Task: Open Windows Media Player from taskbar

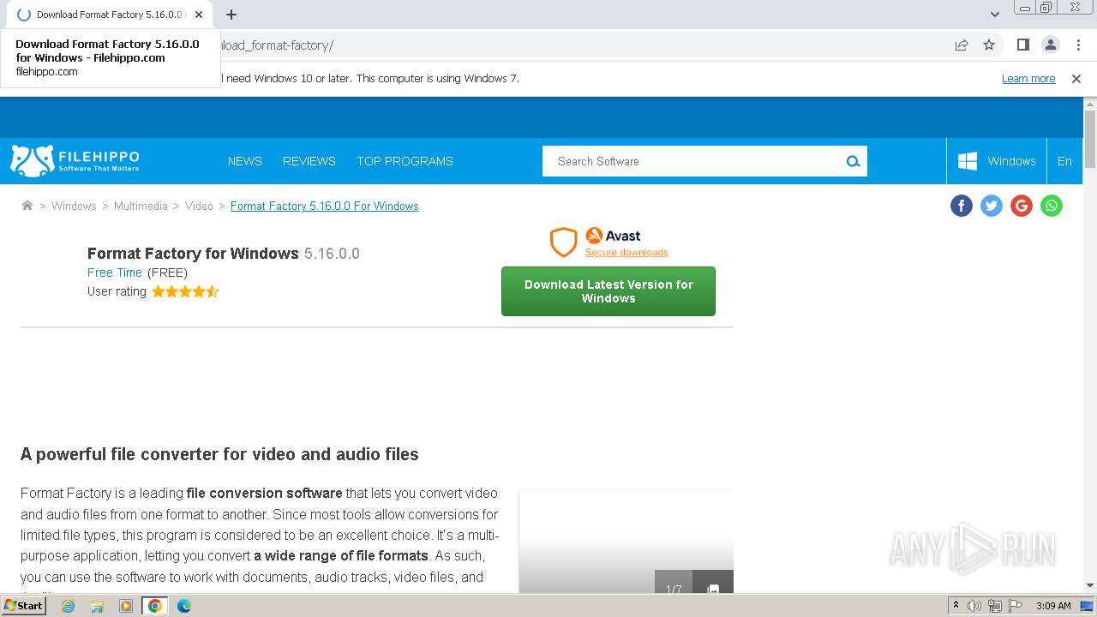Action: tap(126, 606)
